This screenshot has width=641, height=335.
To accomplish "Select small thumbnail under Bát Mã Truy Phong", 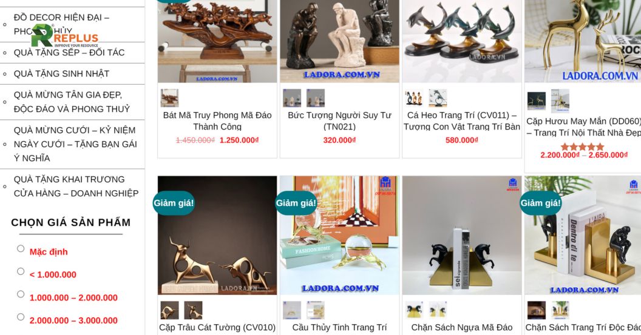I will click(169, 98).
